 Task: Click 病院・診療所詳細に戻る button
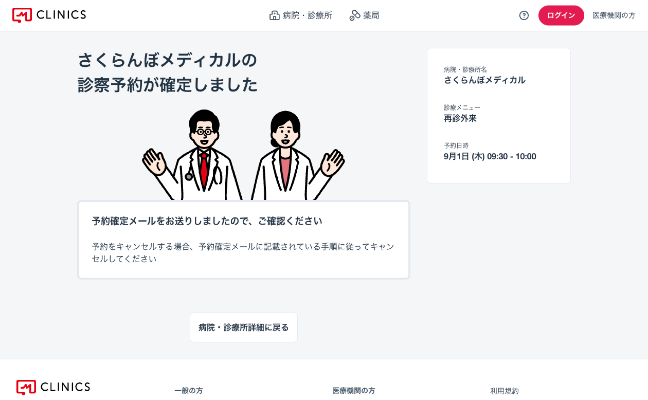(x=244, y=327)
